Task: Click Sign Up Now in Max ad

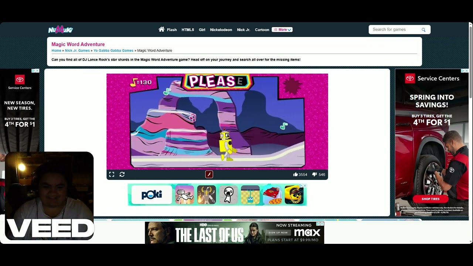Action: (278, 232)
